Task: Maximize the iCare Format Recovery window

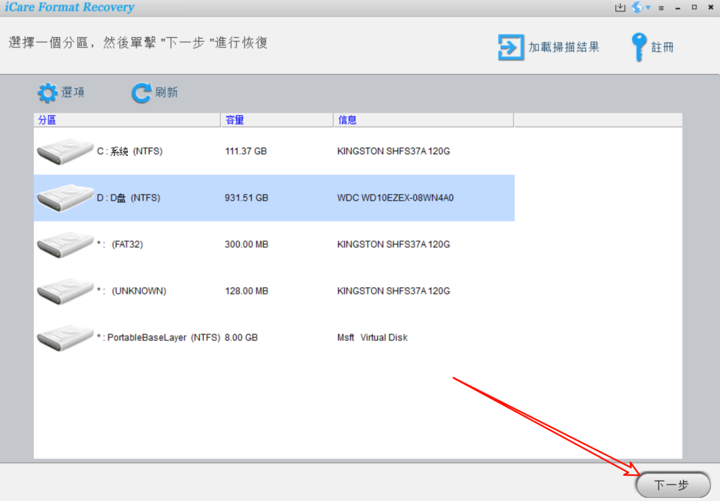Action: click(x=694, y=7)
